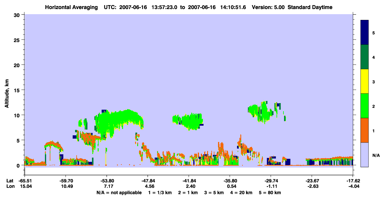Click the orange level 1 color band
Image resolution: width=392 pixels, height=201 pixels.
pos(365,130)
